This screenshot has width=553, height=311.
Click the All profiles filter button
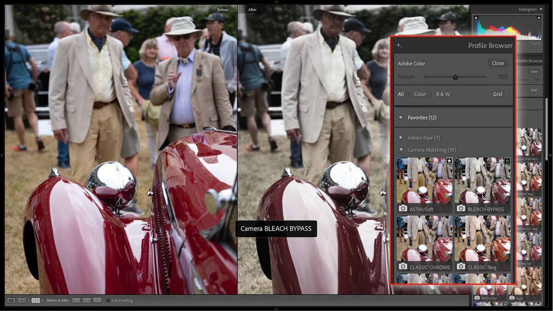point(401,94)
